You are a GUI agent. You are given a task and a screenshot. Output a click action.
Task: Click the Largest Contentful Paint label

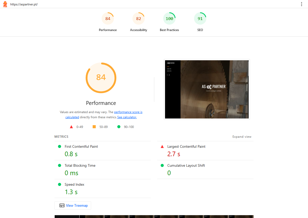(186, 146)
